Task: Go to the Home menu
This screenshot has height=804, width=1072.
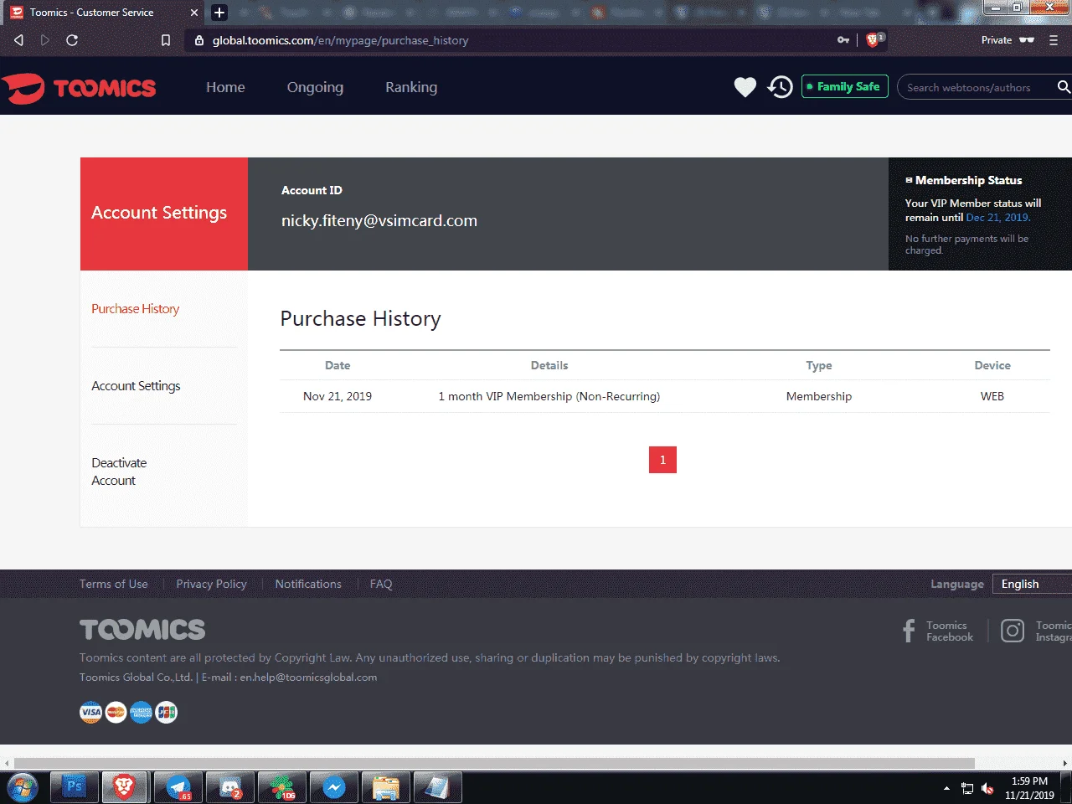Action: click(225, 87)
